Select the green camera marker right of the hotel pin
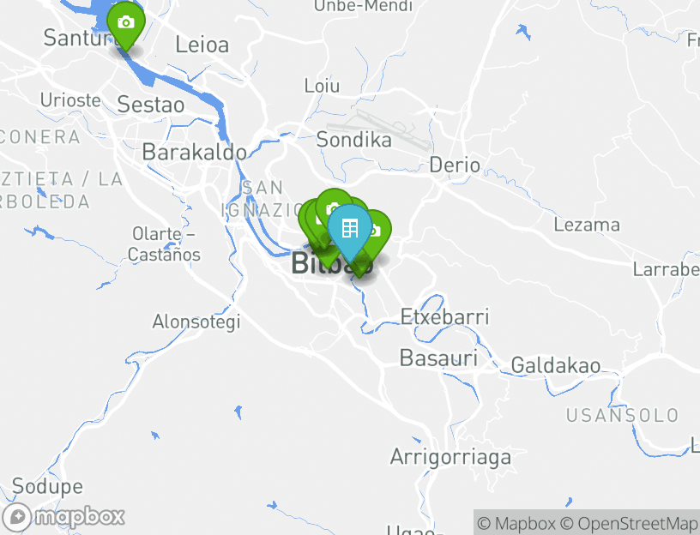 click(x=377, y=230)
